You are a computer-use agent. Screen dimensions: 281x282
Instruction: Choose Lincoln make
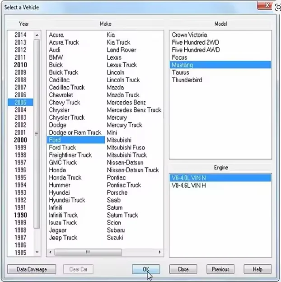tap(115, 72)
